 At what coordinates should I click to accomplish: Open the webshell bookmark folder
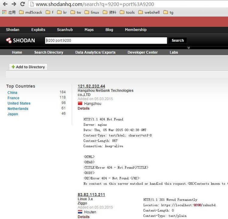149,12
